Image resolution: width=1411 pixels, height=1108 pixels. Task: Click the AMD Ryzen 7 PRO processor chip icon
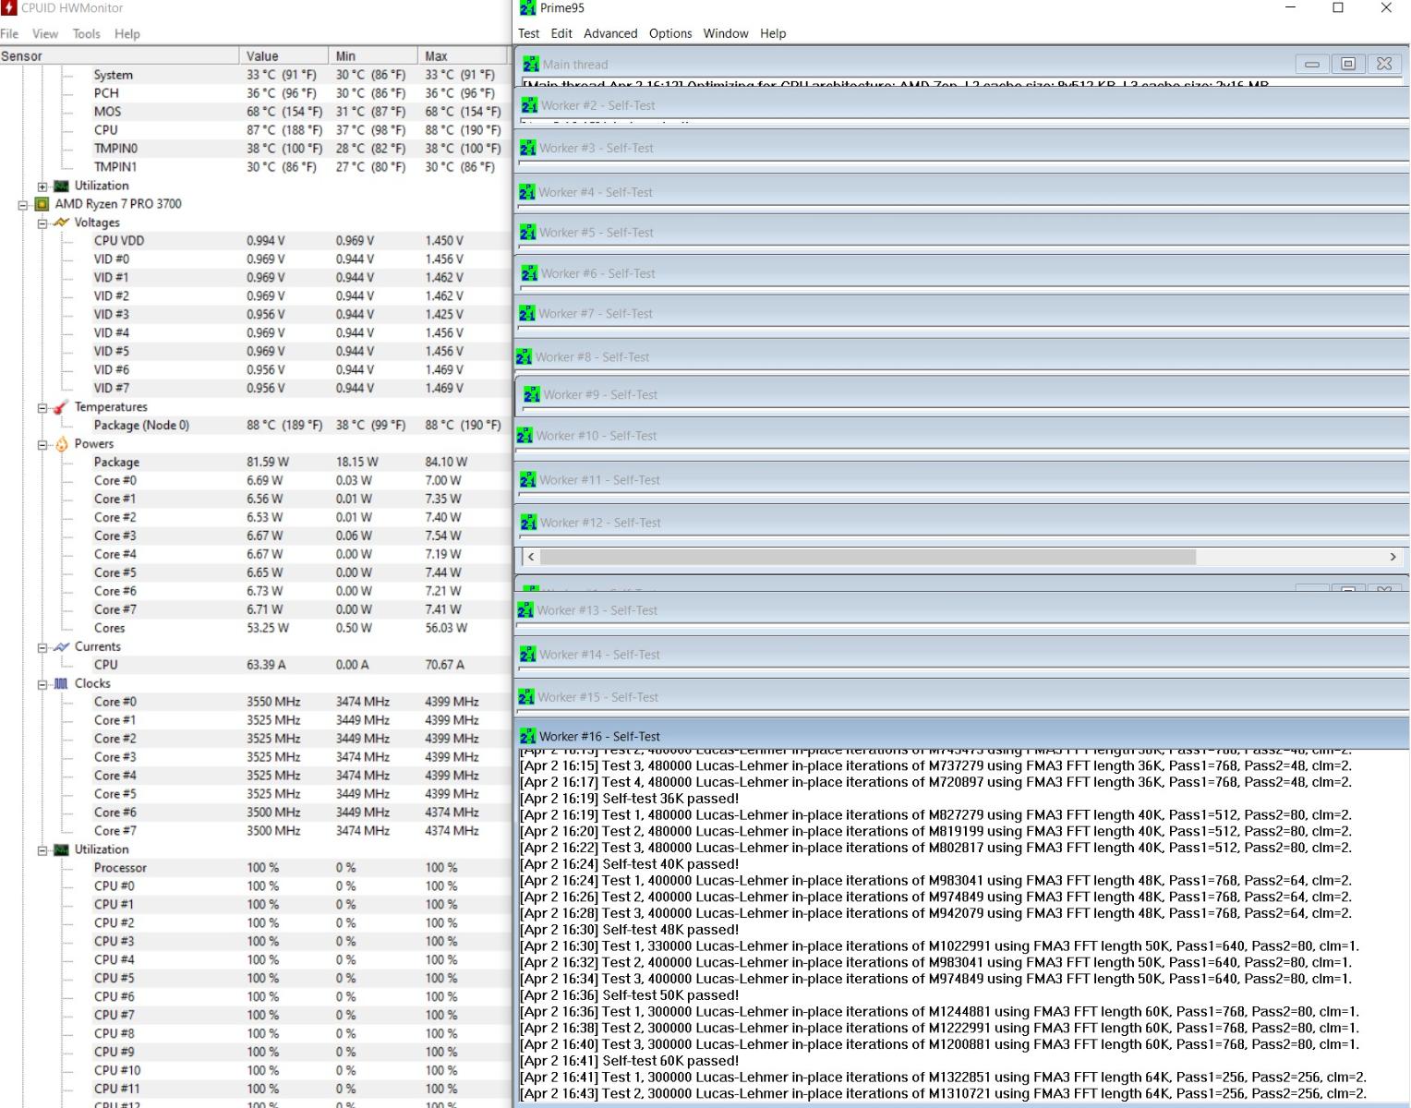(x=42, y=204)
